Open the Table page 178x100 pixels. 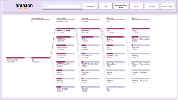point(136,6)
